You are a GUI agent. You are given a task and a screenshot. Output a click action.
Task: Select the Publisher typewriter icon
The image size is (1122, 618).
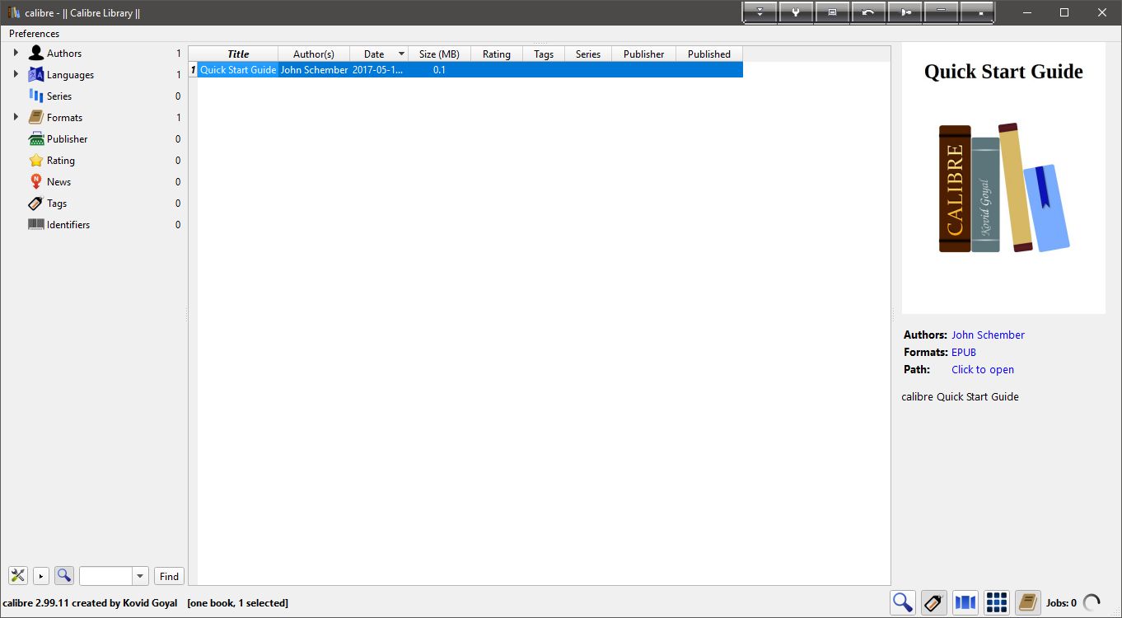(36, 138)
